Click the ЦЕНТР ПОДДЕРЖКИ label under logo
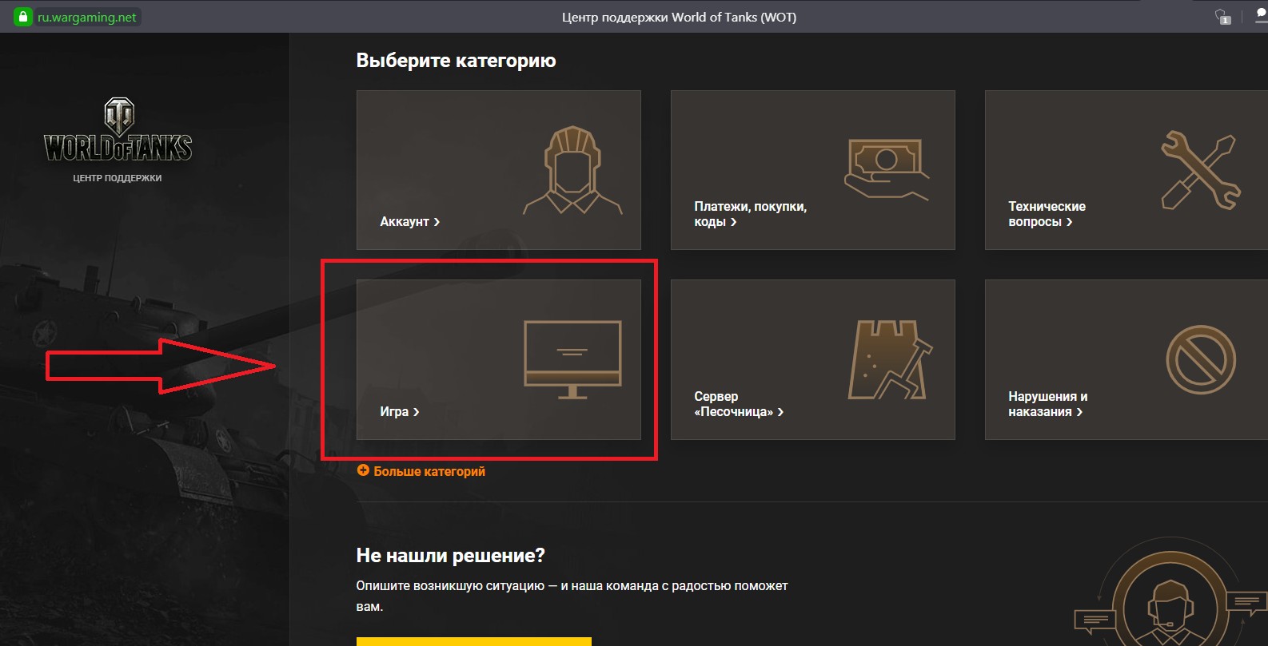Screen dimensions: 1268x646 [118, 178]
